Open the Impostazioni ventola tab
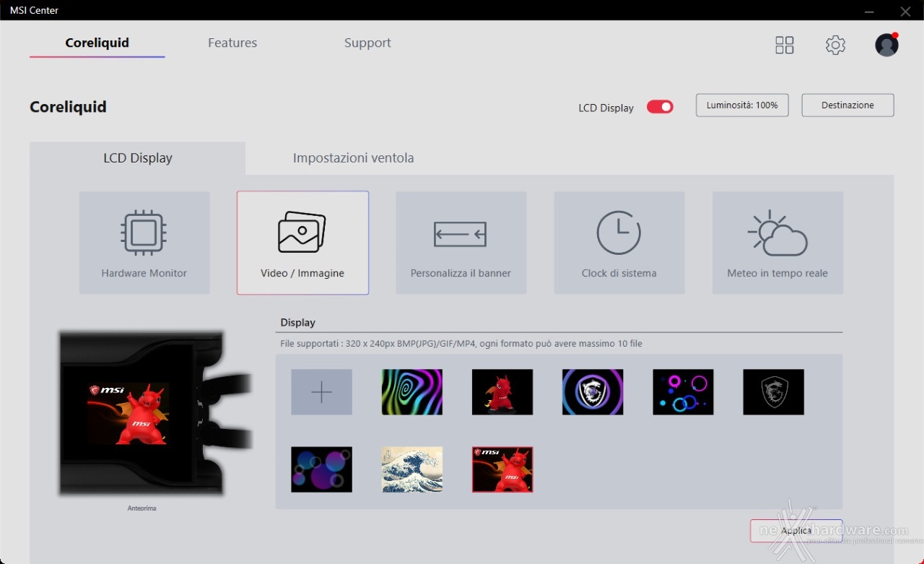Image resolution: width=924 pixels, height=564 pixels. point(354,158)
